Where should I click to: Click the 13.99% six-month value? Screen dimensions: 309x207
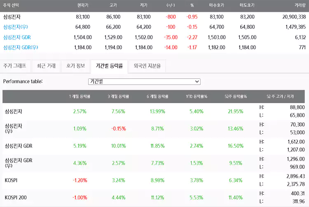point(157,112)
